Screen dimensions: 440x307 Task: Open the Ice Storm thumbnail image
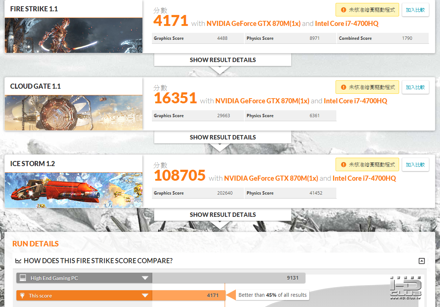click(x=73, y=190)
